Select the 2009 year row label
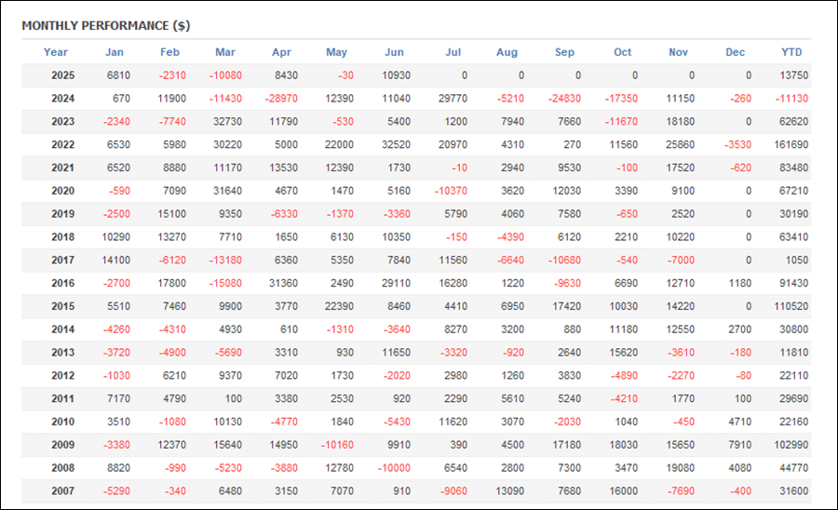The image size is (838, 510). (63, 445)
